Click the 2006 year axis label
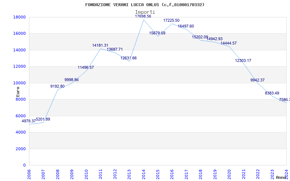Screen dimensions: 290x181 pos(29,174)
